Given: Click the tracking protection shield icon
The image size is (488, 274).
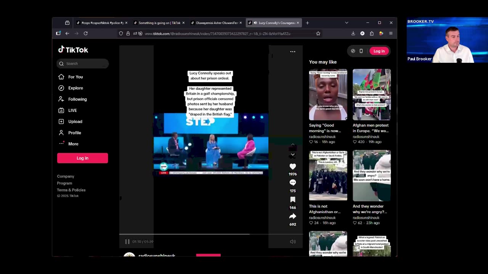Looking at the screenshot, I should tap(121, 33).
